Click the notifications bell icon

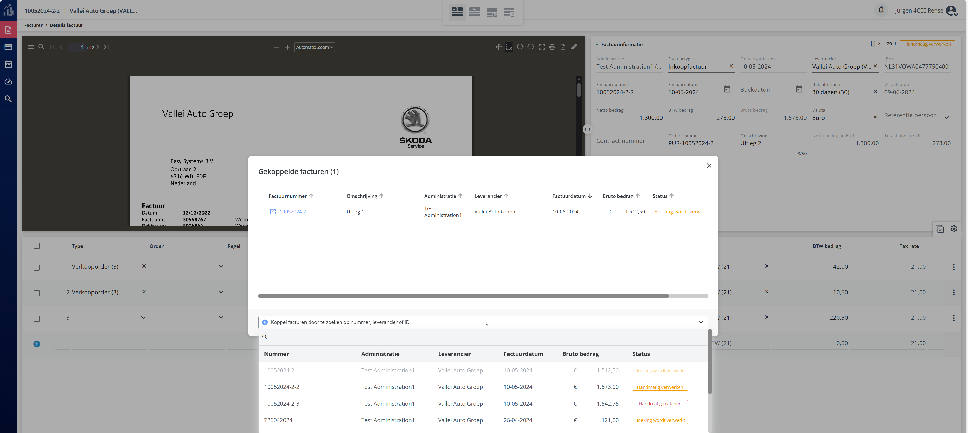click(881, 10)
